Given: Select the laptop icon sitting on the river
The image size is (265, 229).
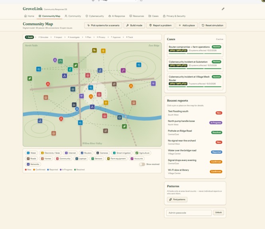Looking at the screenshot, I should pyautogui.click(x=119, y=117).
